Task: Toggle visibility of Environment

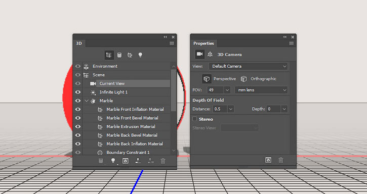Action: pyautogui.click(x=78, y=66)
